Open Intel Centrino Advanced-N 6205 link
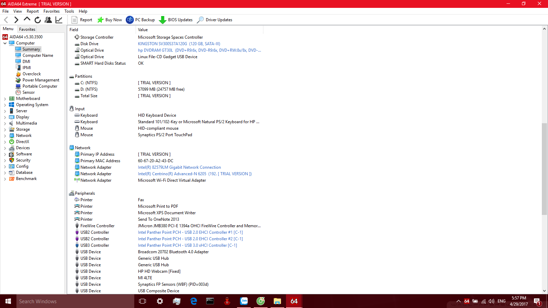Screen dimensions: 548x308 [x=195, y=174]
